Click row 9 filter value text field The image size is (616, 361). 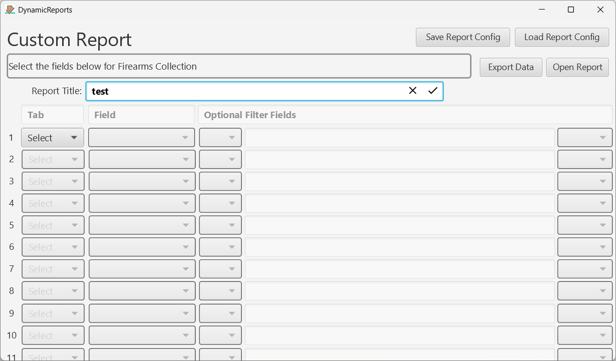tap(399, 313)
